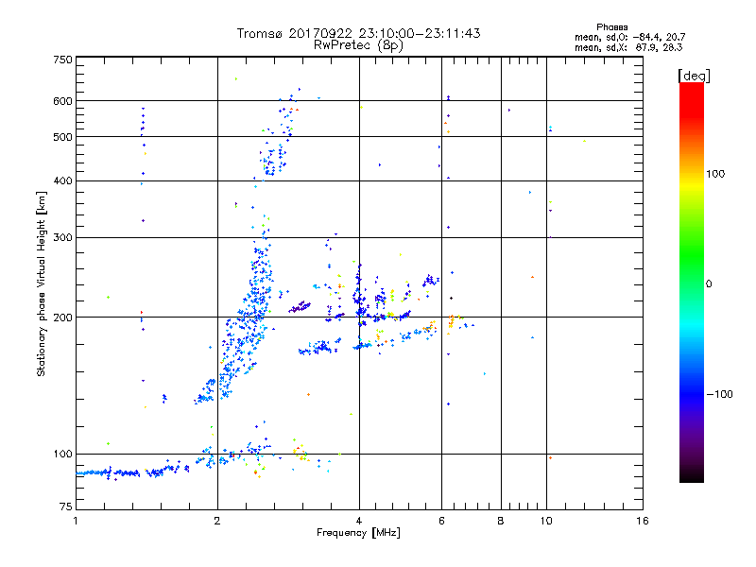
Task: Click the '75' height tick label
Action: click(66, 507)
